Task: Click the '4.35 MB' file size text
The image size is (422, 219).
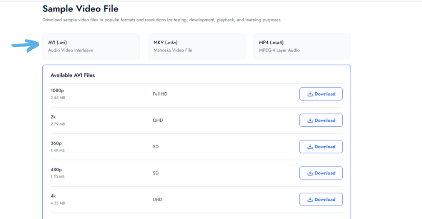Action: [58, 203]
